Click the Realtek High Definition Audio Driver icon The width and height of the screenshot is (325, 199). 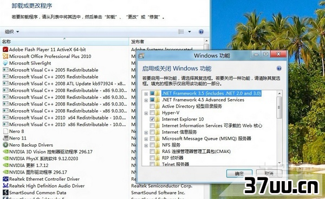coord(5,186)
